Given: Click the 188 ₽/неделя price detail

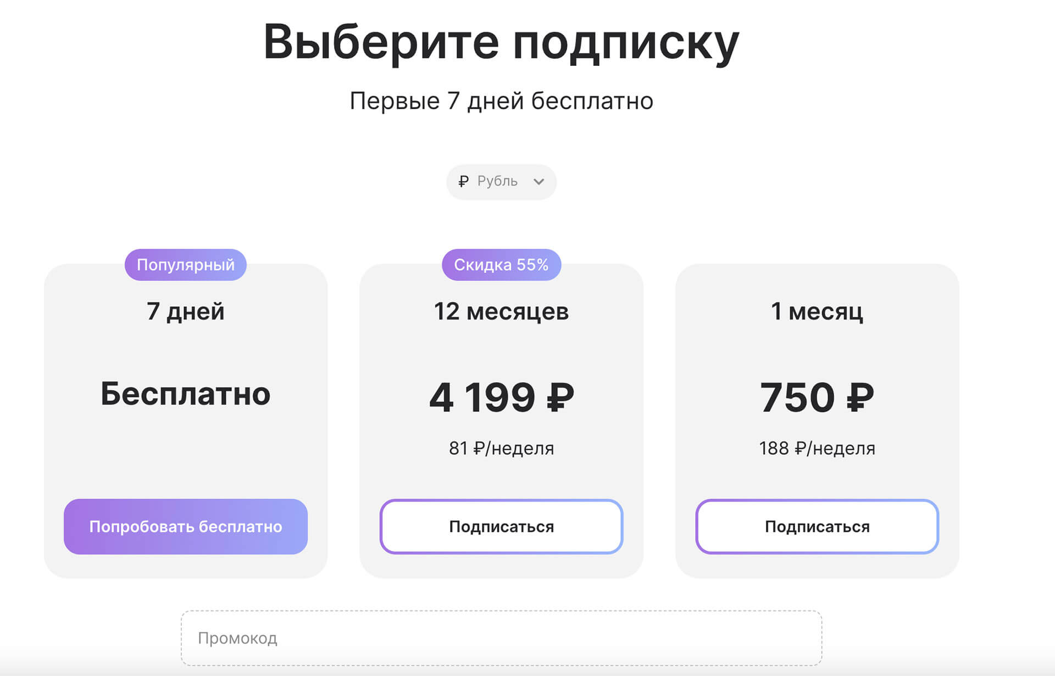Looking at the screenshot, I should 817,448.
